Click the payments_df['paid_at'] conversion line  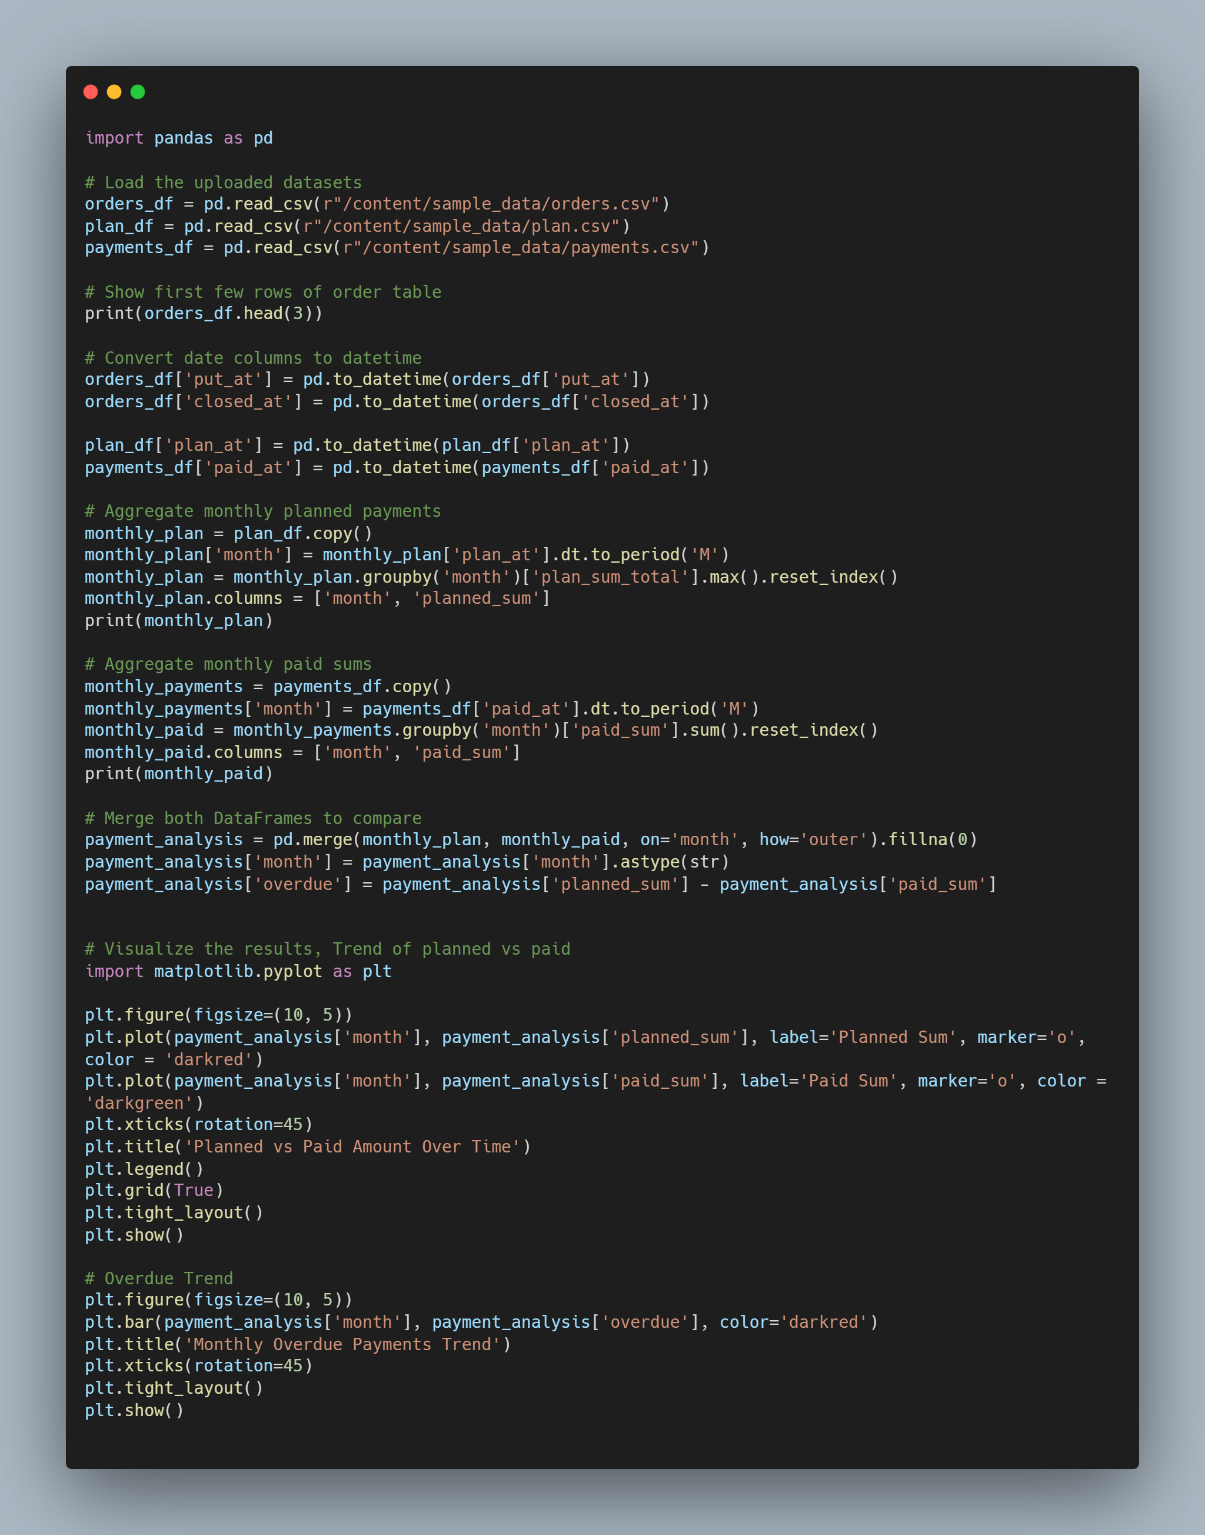click(397, 467)
